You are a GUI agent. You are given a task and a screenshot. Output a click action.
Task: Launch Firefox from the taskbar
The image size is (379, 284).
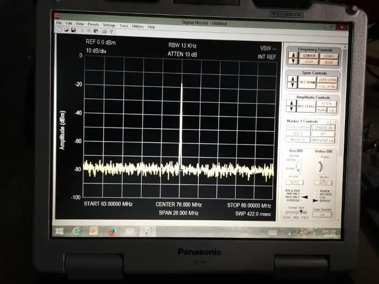(x=112, y=232)
